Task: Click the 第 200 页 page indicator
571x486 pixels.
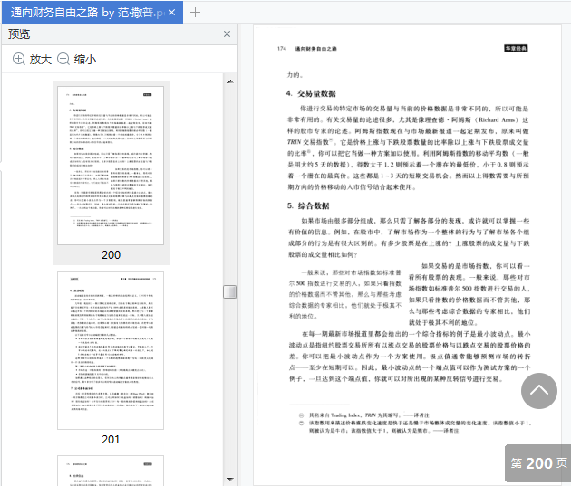Action: 537,463
